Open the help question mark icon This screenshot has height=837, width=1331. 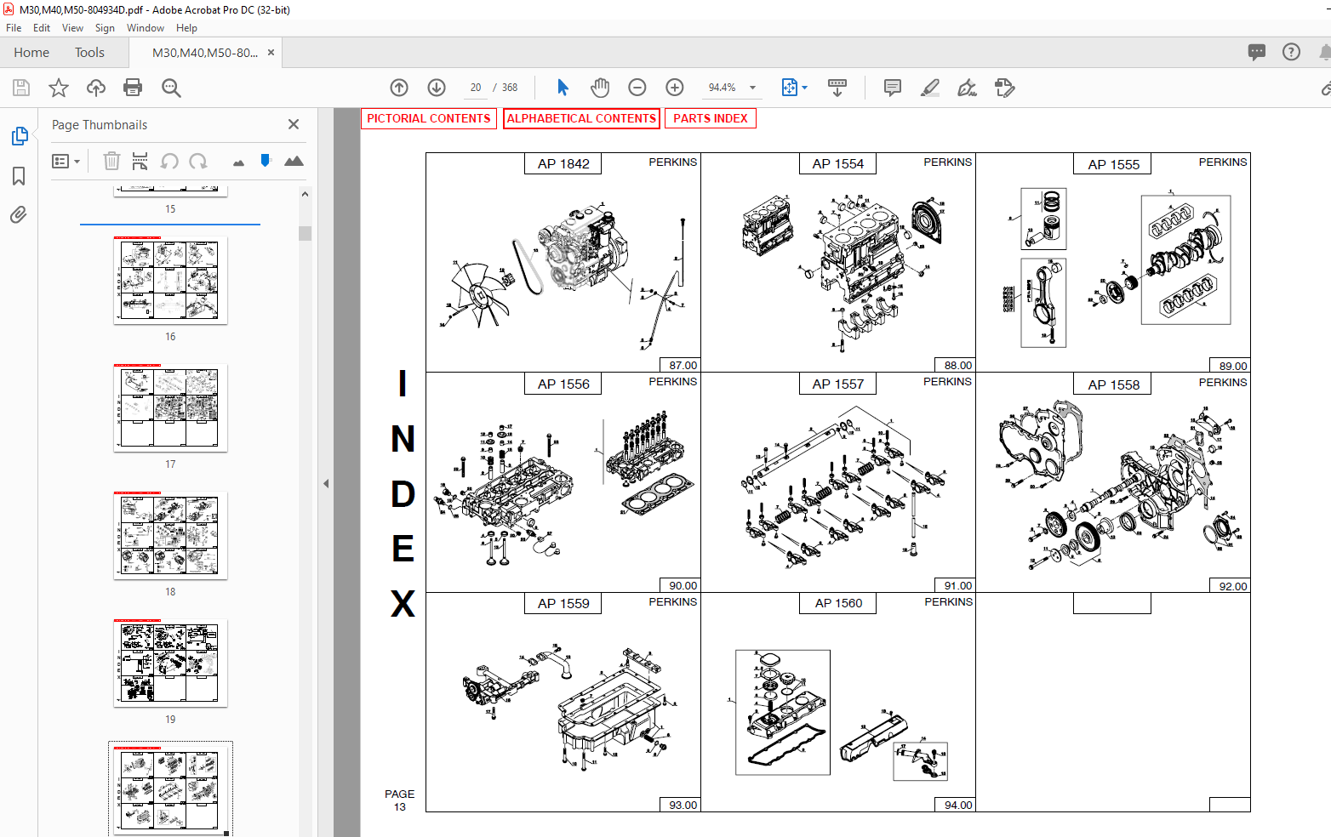(x=1292, y=52)
